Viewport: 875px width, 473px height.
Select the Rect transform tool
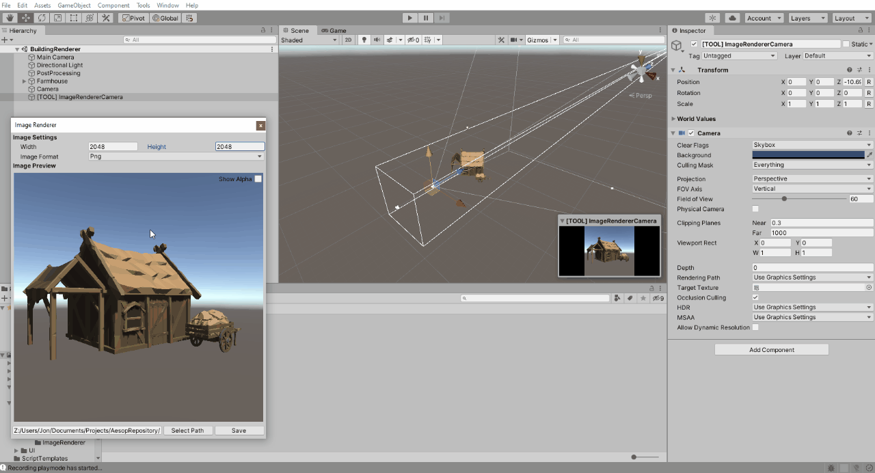(73, 18)
